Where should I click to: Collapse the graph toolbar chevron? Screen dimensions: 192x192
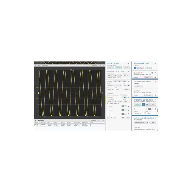36,66
